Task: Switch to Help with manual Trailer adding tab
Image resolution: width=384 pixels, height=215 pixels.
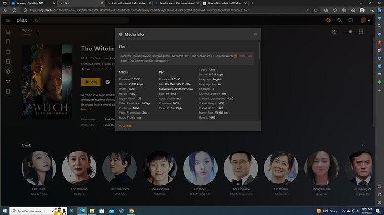Action: [129, 3]
